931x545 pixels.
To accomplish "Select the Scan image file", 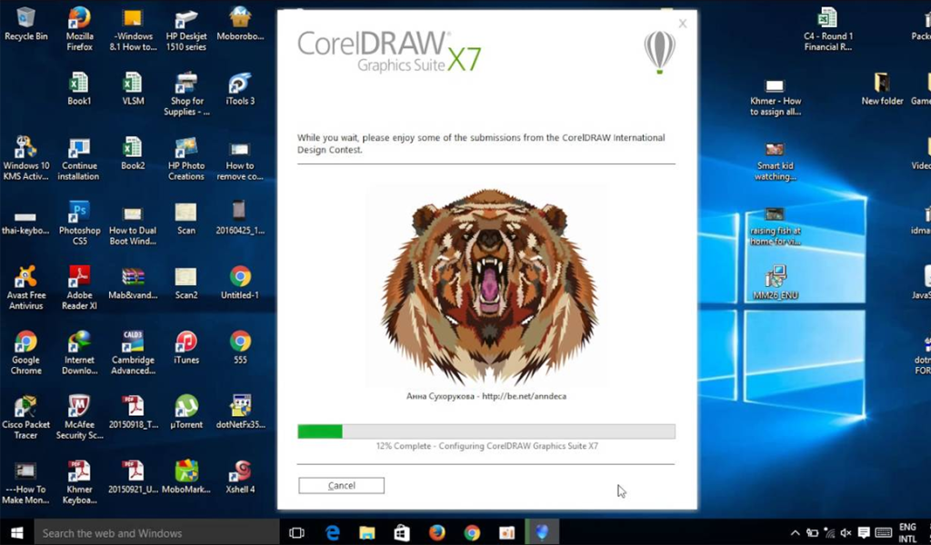I will coord(186,218).
